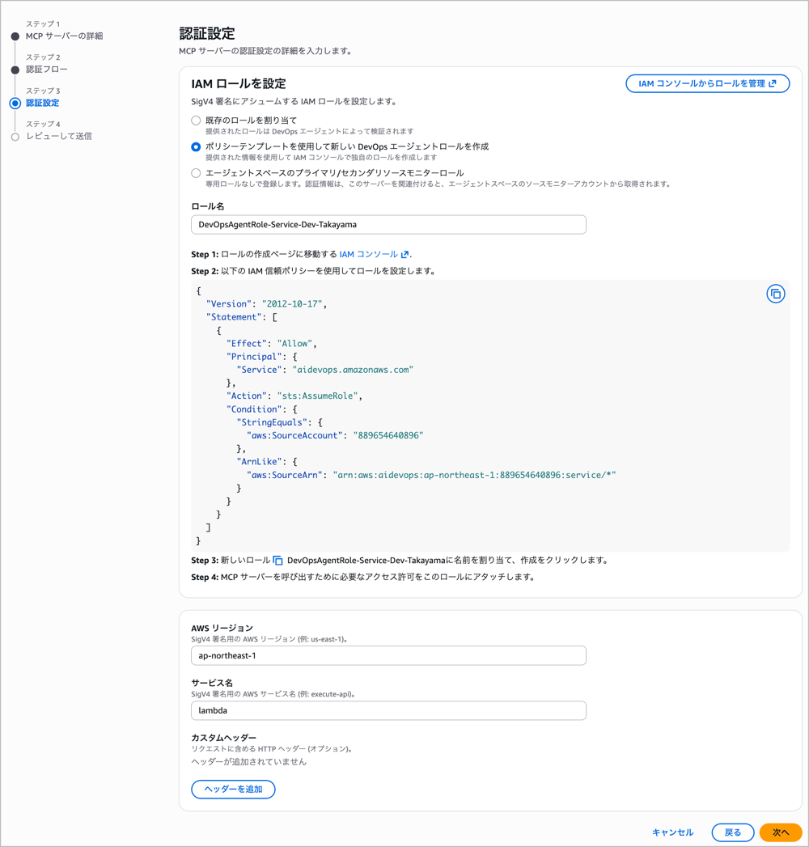809x847 pixels.
Task: Click the カスタムヘッダー label
Action: click(223, 738)
